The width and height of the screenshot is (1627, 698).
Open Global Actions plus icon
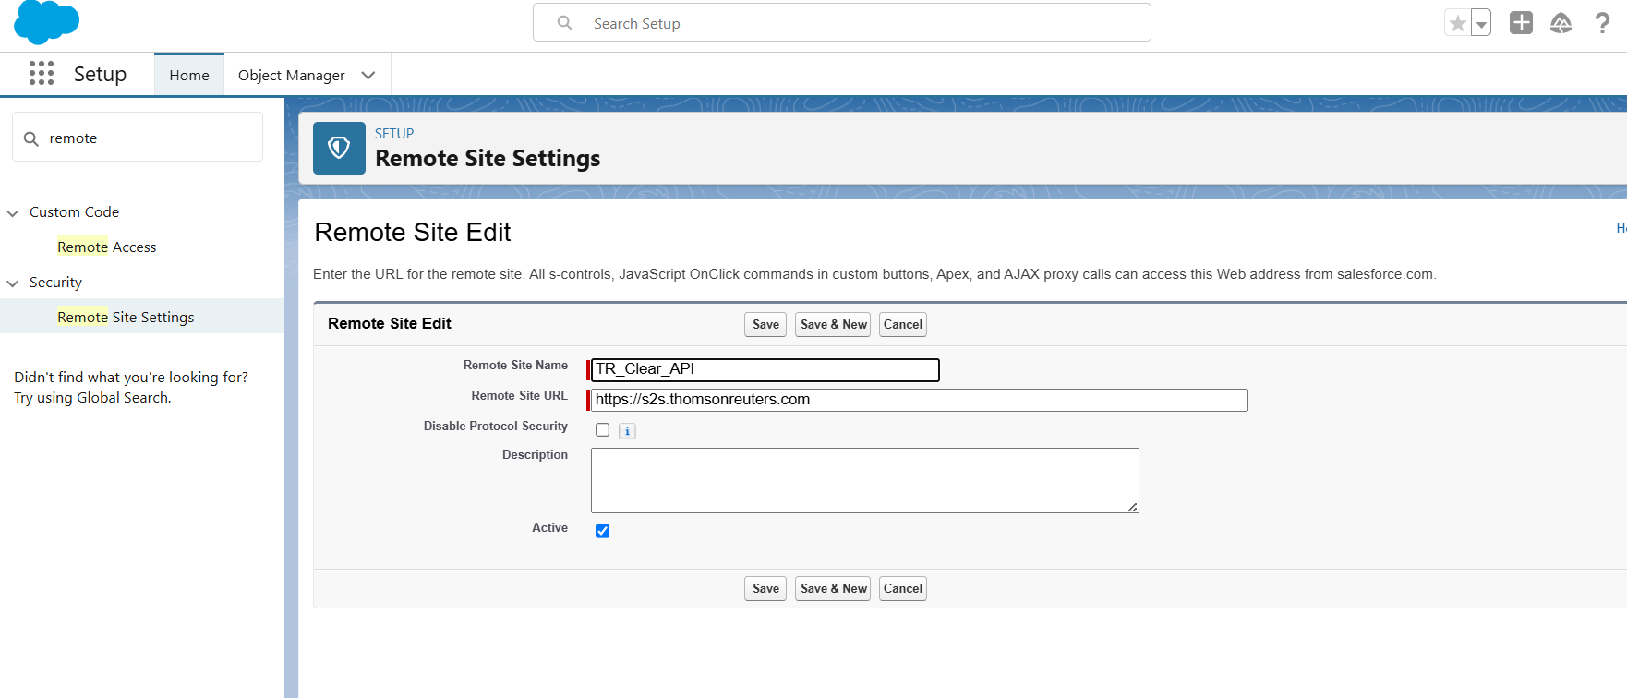pos(1521,23)
